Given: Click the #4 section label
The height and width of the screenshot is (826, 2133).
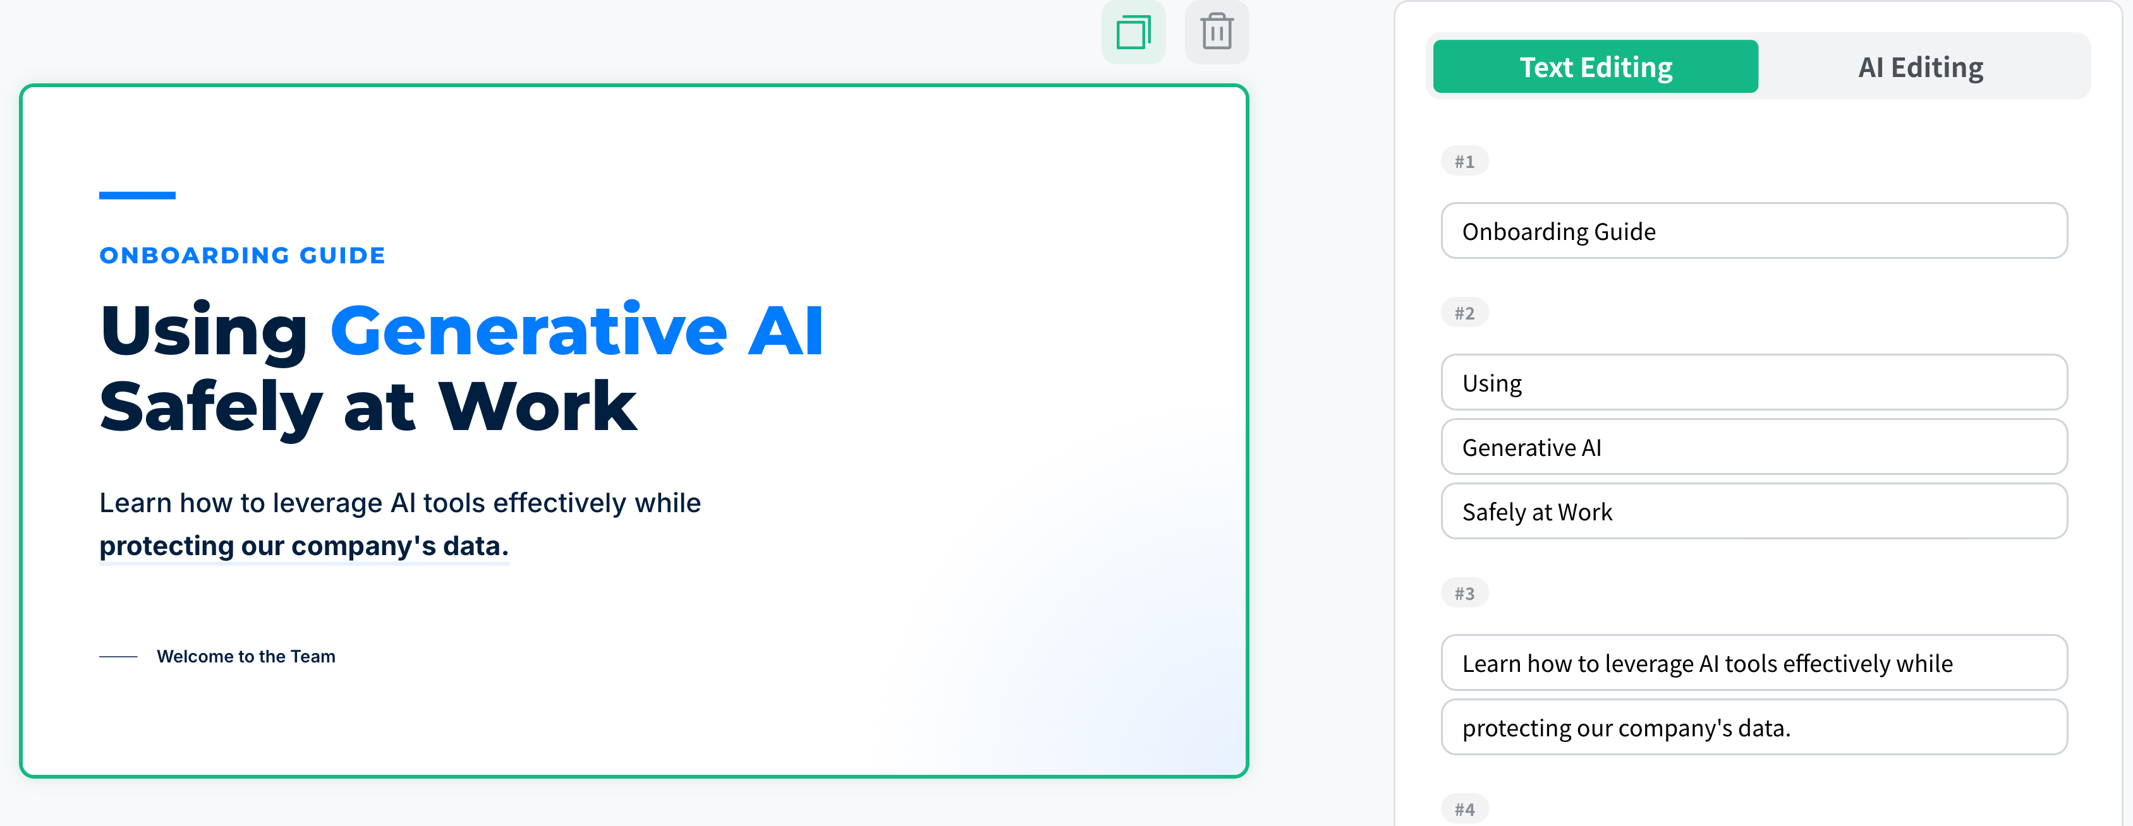Looking at the screenshot, I should pyautogui.click(x=1464, y=808).
